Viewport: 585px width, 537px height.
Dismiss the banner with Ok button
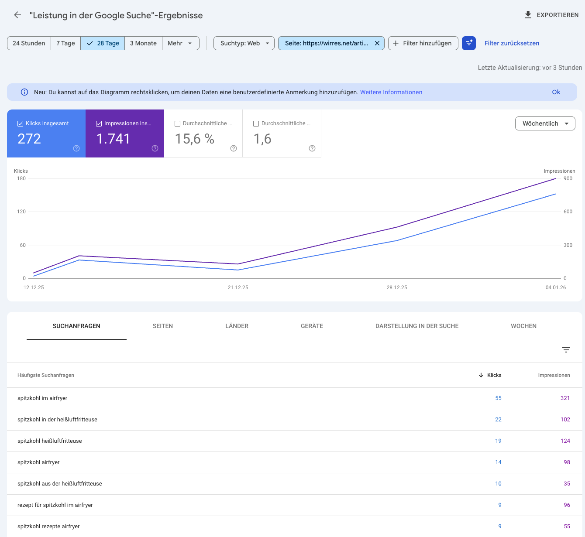click(556, 92)
